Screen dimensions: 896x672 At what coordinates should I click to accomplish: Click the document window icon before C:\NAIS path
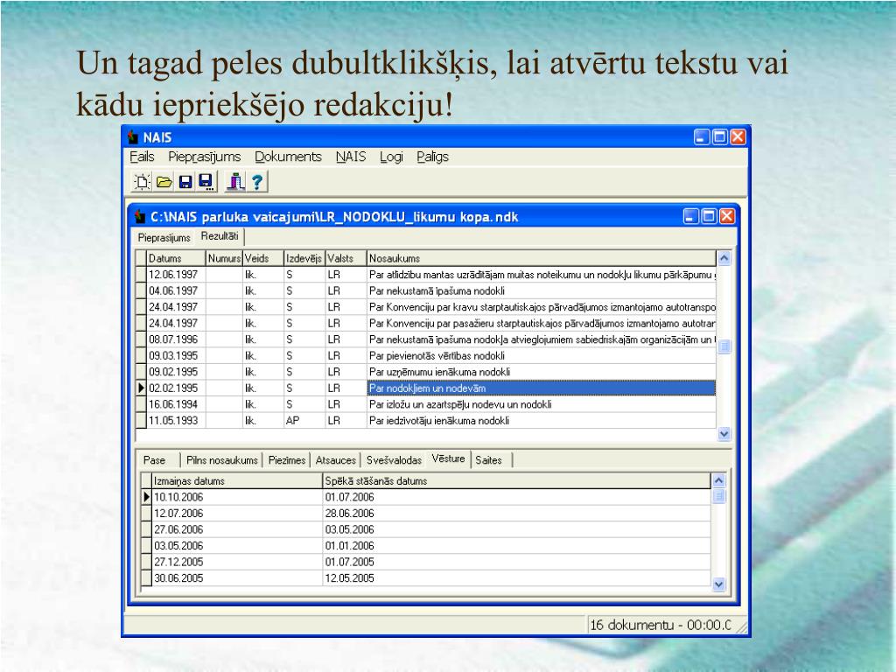pos(140,217)
